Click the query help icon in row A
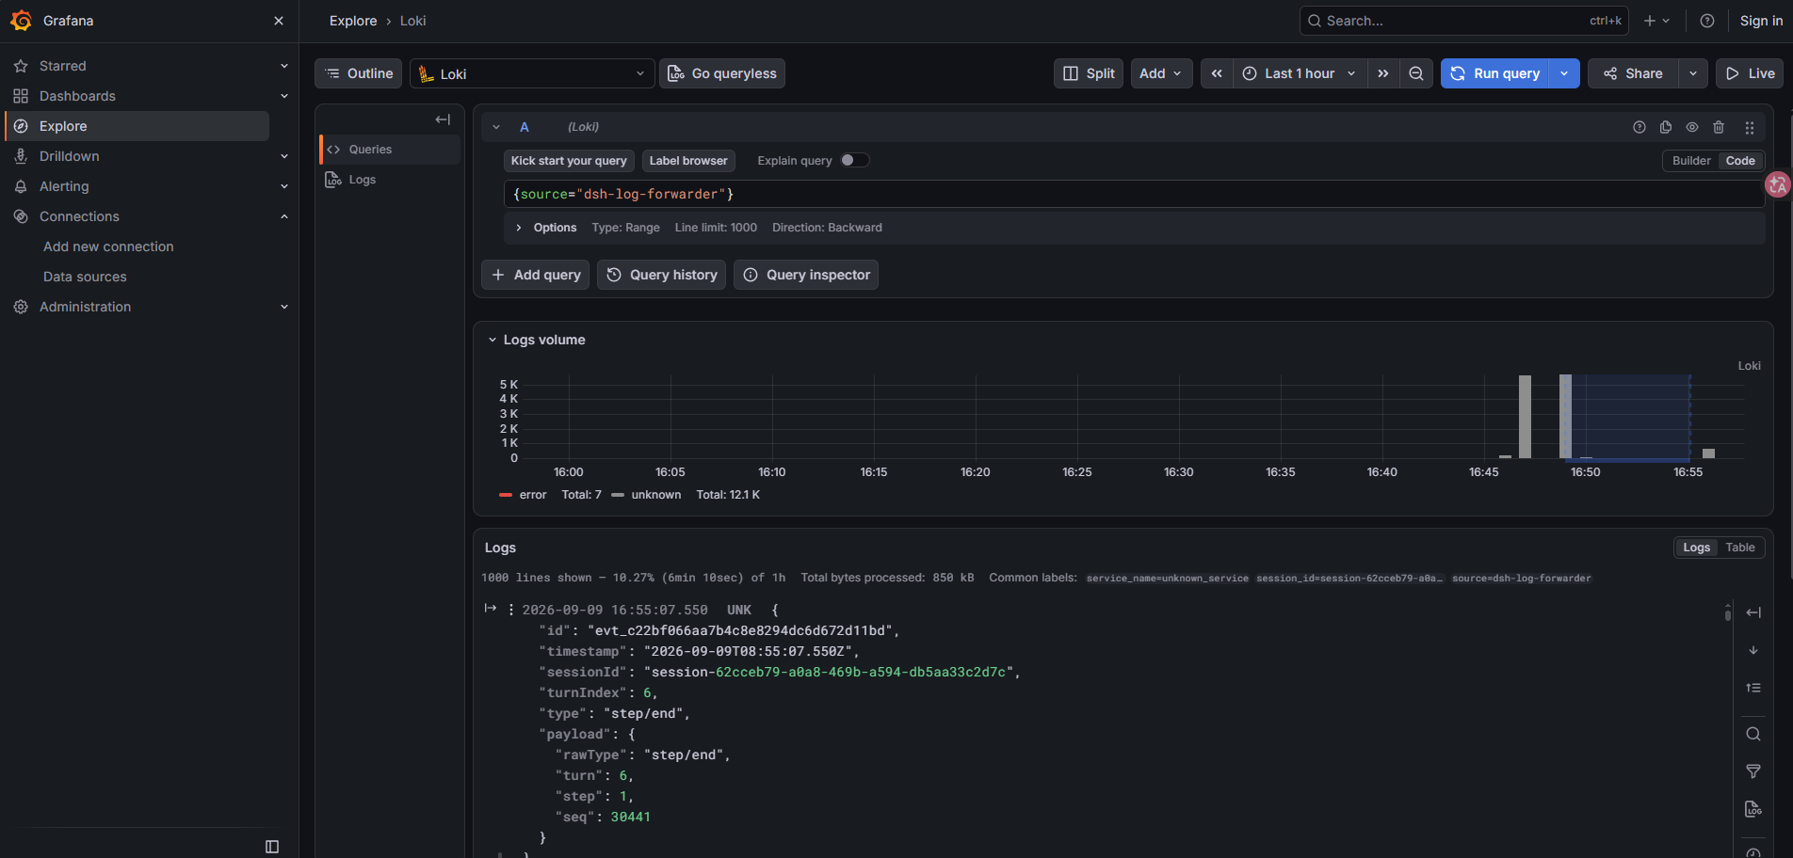The width and height of the screenshot is (1793, 858). tap(1640, 127)
